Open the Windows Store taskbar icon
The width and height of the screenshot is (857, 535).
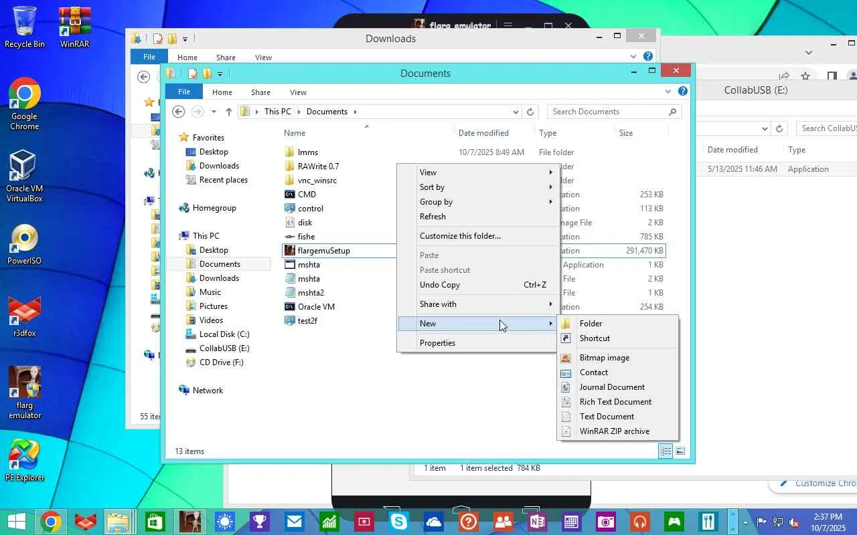[x=155, y=522]
